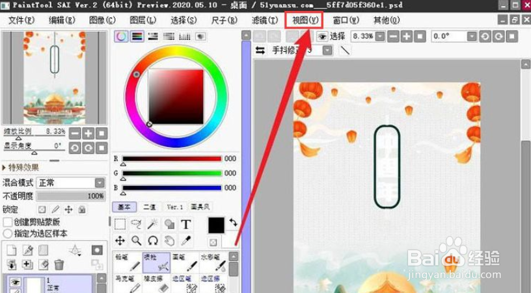The width and height of the screenshot is (531, 293).
Task: Flip canvas horizontally icon near stabilizer
Action: click(260, 51)
